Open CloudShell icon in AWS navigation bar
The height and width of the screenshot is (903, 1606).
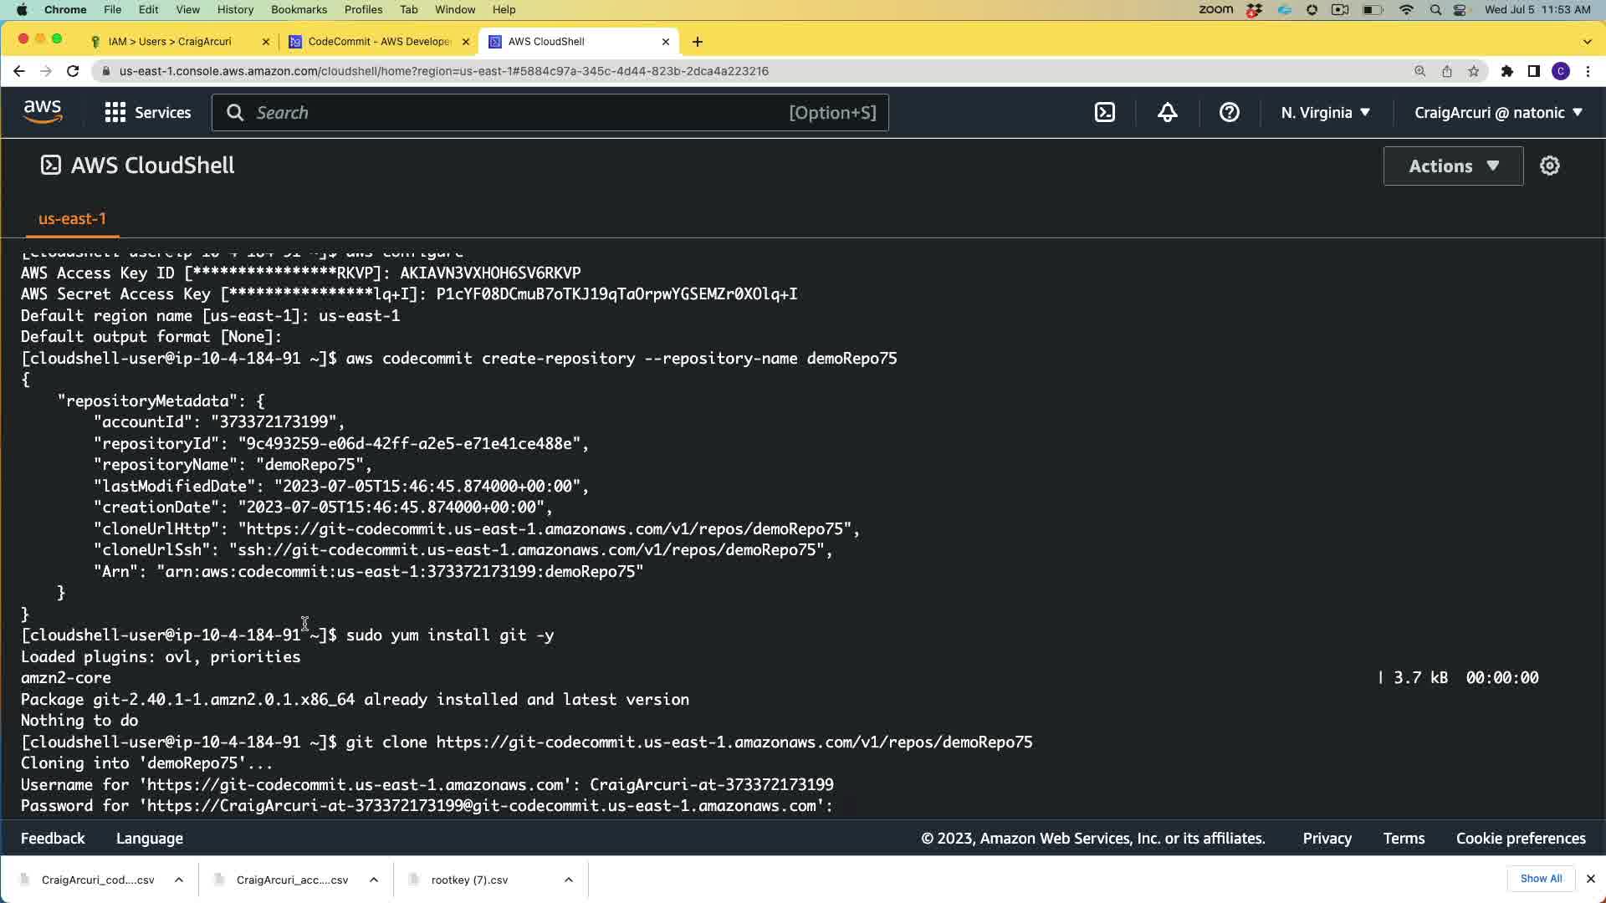[1105, 112]
